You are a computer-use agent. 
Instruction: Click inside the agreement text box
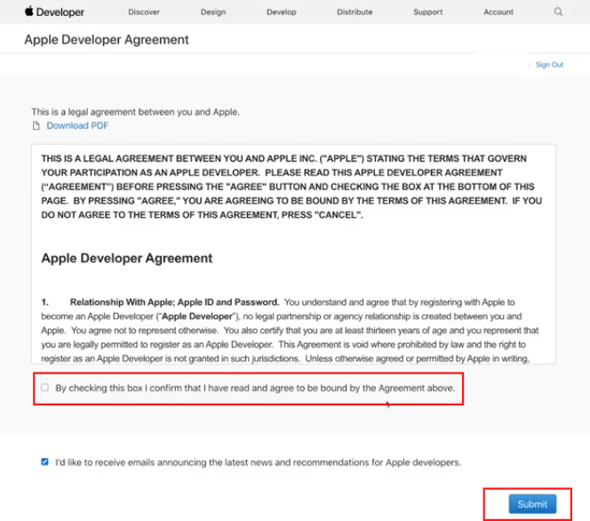pyautogui.click(x=293, y=231)
